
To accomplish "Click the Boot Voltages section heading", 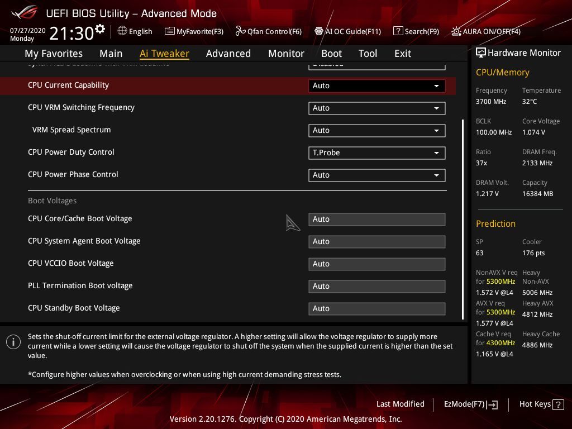I will 52,201.
